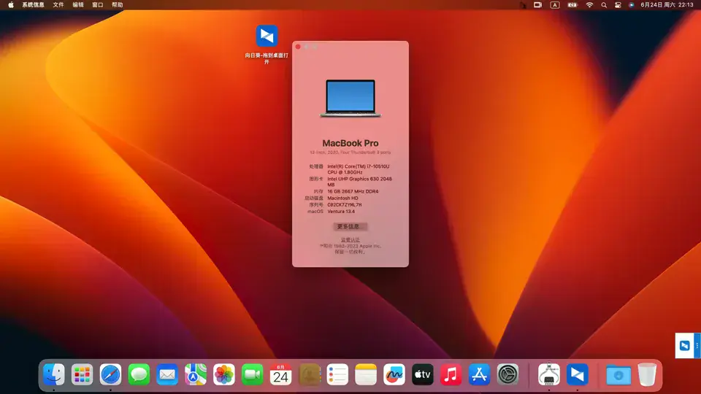The height and width of the screenshot is (394, 701).
Task: Launch Maps from the Dock
Action: pyautogui.click(x=196, y=374)
